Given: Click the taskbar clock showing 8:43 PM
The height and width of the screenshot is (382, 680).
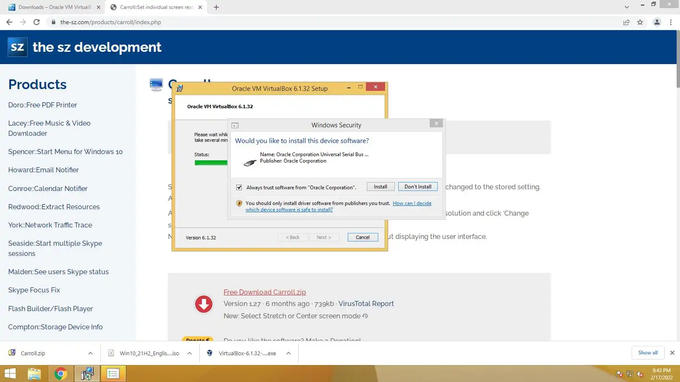Looking at the screenshot, I should (x=661, y=374).
